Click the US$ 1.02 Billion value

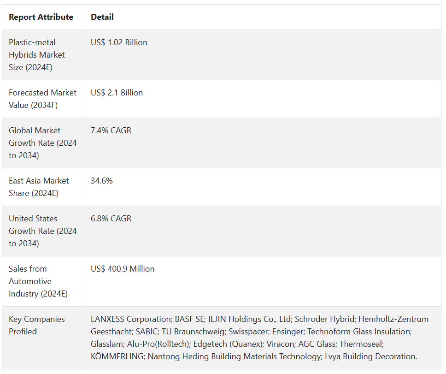click(x=119, y=42)
